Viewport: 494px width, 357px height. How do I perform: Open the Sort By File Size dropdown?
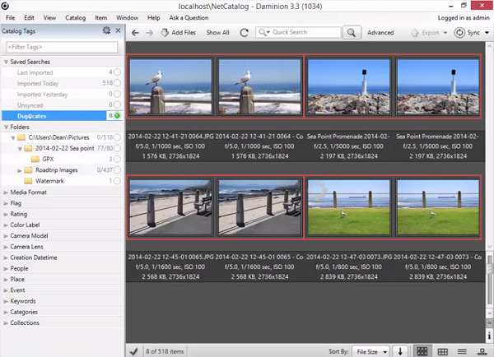(x=373, y=350)
